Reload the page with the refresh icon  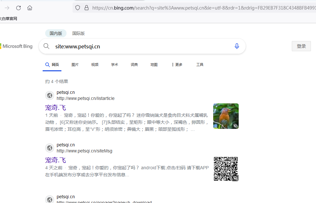pyautogui.click(x=18, y=8)
